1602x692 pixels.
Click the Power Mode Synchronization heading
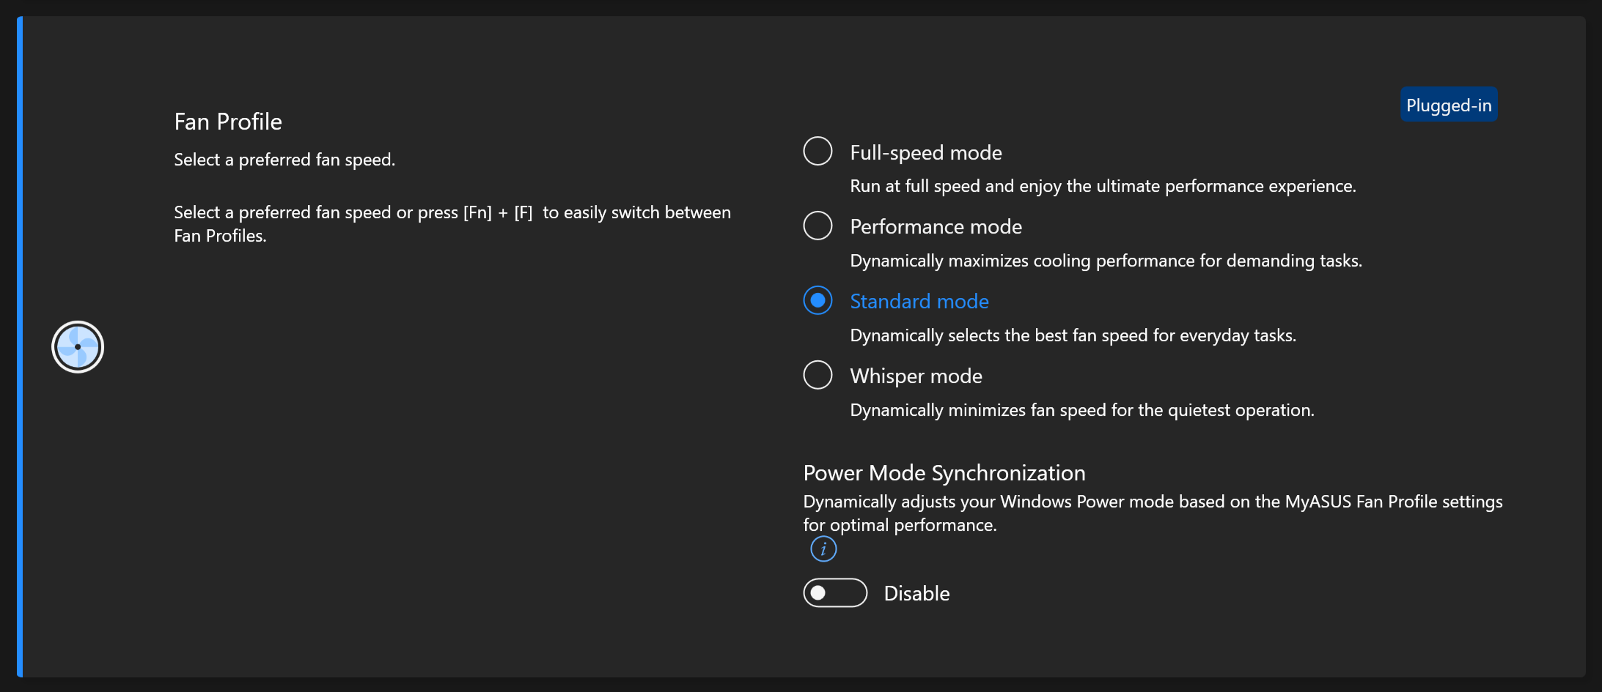[944, 473]
